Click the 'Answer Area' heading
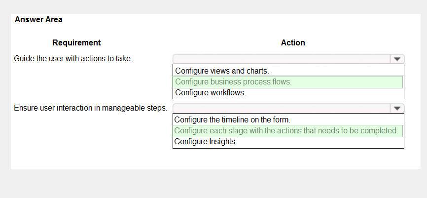The image size is (427, 198). point(38,20)
